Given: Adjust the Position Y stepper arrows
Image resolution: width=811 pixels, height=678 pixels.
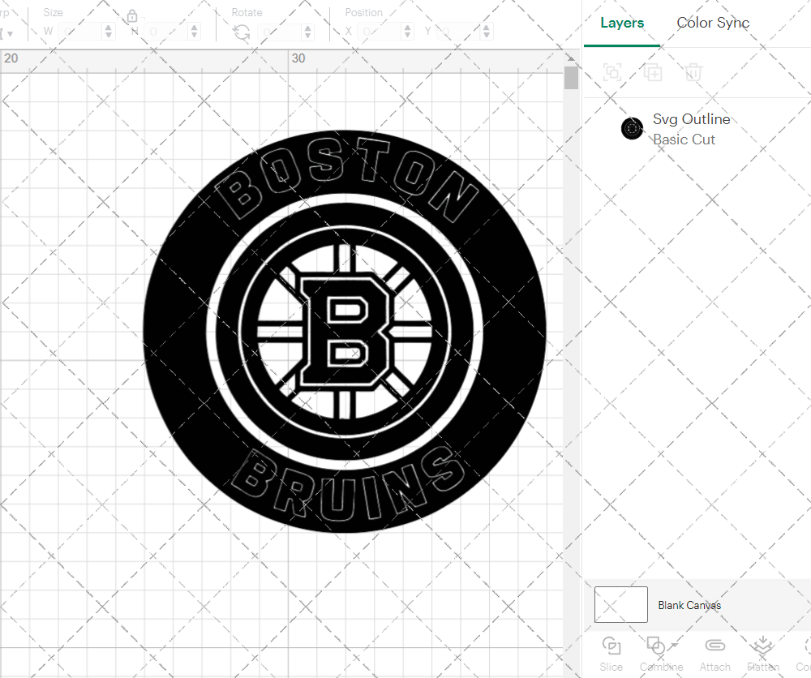Looking at the screenshot, I should 486,32.
